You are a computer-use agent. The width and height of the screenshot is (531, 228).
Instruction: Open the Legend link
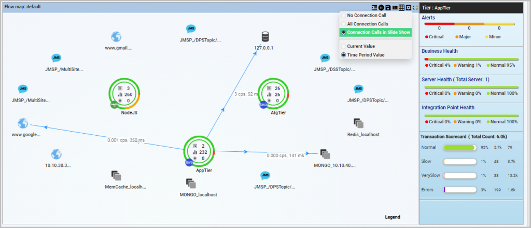point(393,217)
